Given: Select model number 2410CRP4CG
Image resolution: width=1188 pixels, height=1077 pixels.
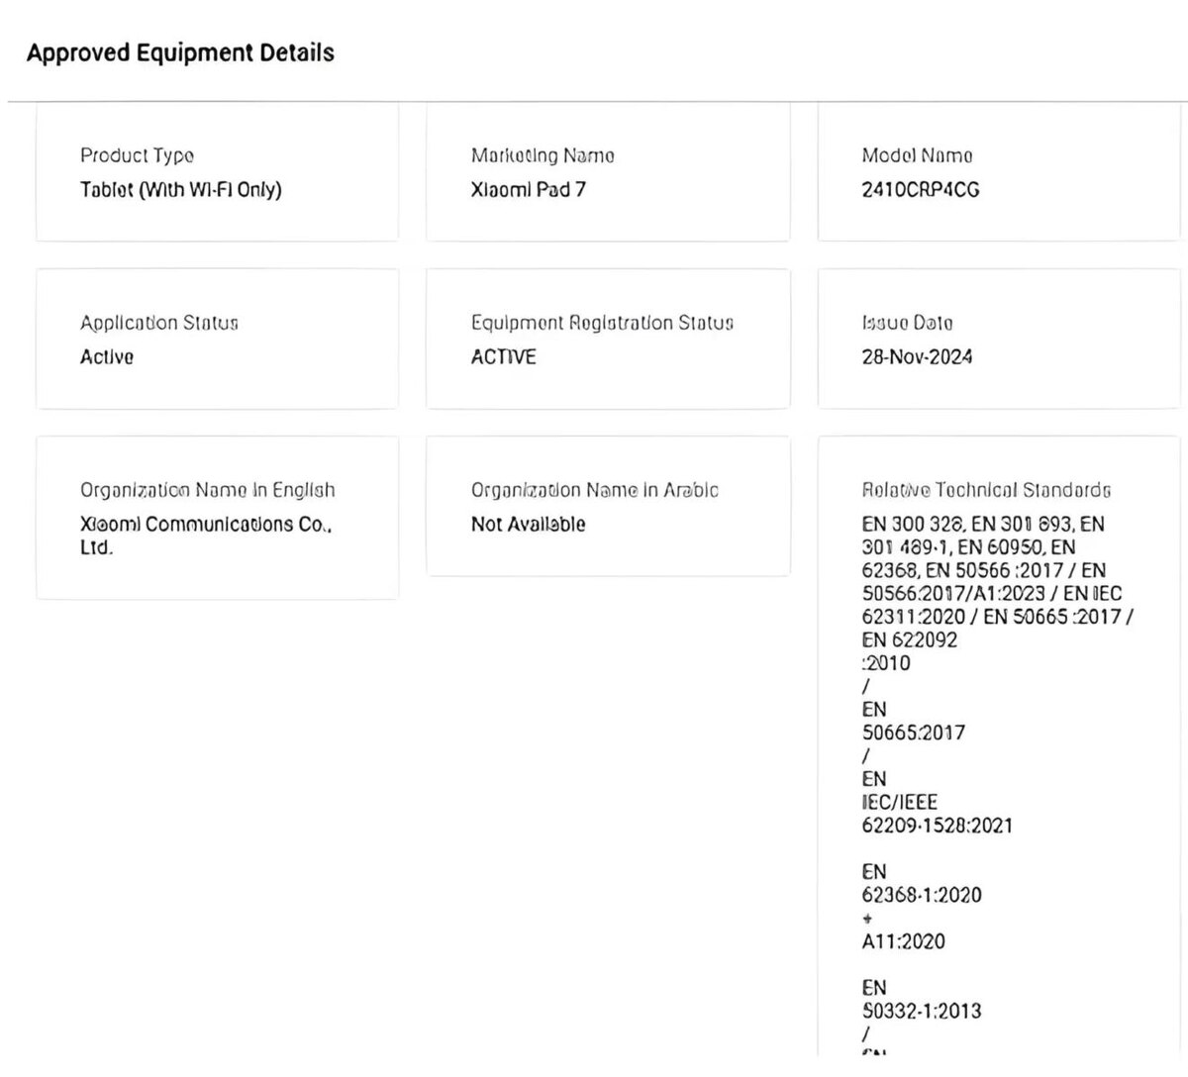Looking at the screenshot, I should (x=921, y=189).
